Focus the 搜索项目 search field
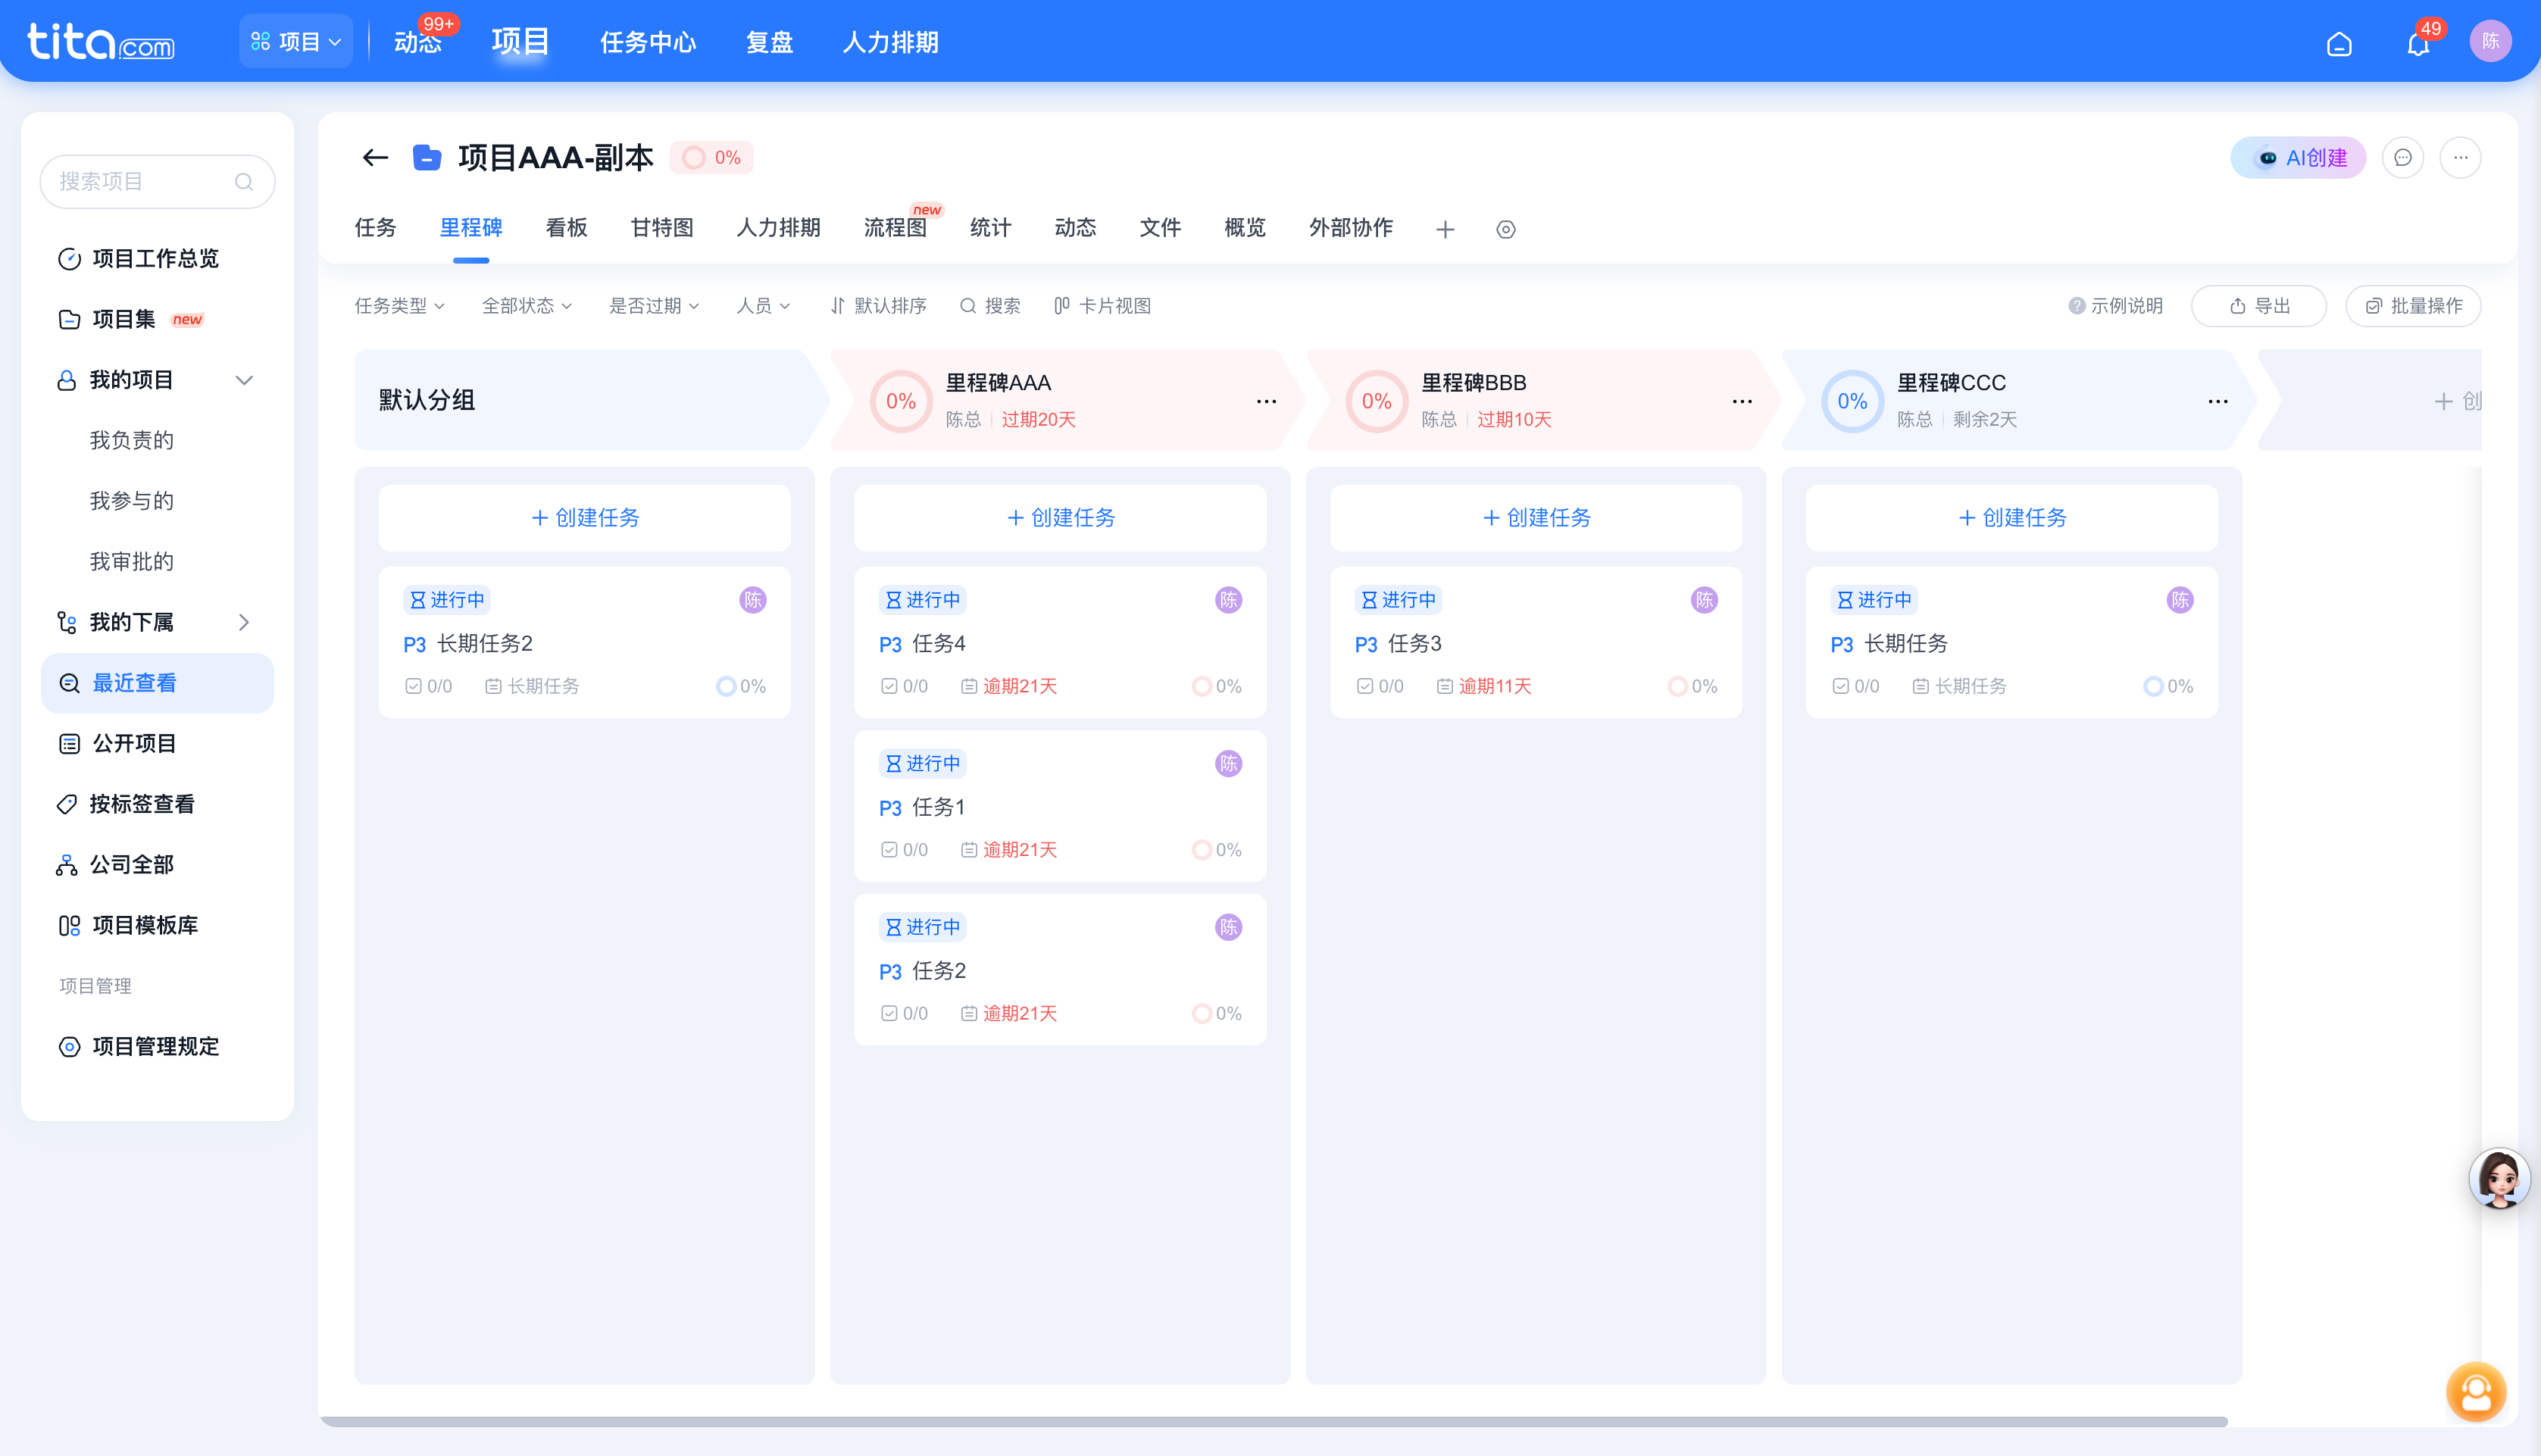Image resolution: width=2541 pixels, height=1456 pixels. pos(157,181)
